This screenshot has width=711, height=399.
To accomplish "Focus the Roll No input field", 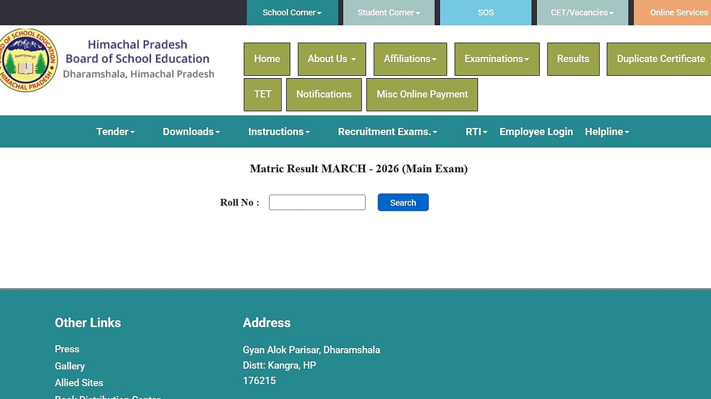I will click(x=317, y=202).
